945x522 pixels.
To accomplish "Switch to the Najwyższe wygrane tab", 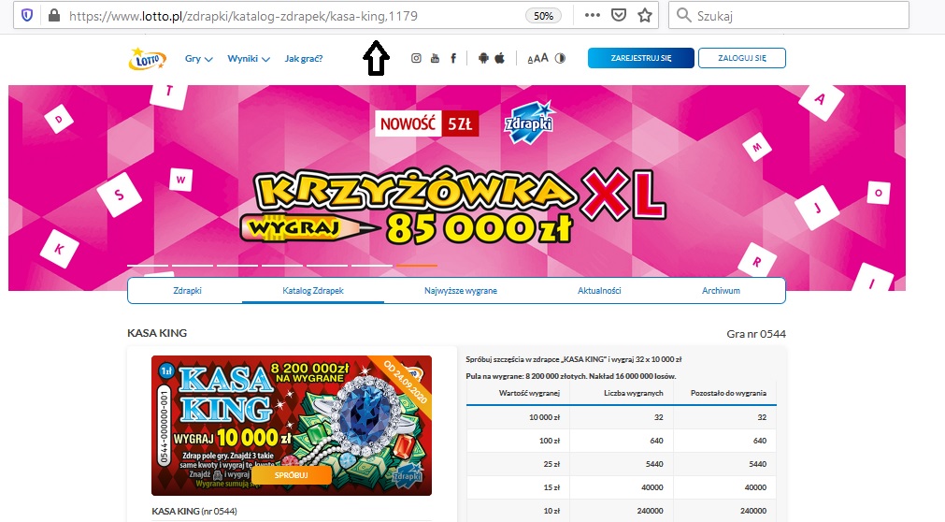I will tap(459, 291).
